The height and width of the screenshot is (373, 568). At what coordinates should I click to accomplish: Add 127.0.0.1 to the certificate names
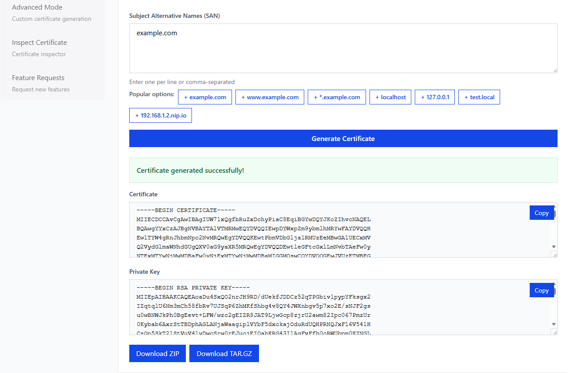(434, 97)
